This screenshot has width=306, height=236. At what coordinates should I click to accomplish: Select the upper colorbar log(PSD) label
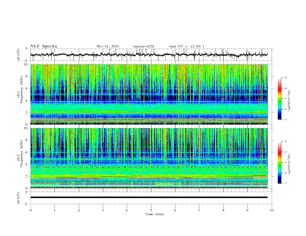click(289, 101)
